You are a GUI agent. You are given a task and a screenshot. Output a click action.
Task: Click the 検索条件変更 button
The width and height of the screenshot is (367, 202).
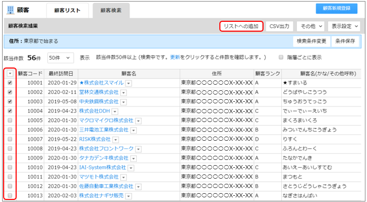tap(311, 42)
